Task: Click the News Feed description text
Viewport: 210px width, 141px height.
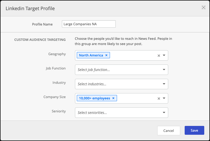Action: 123,41
